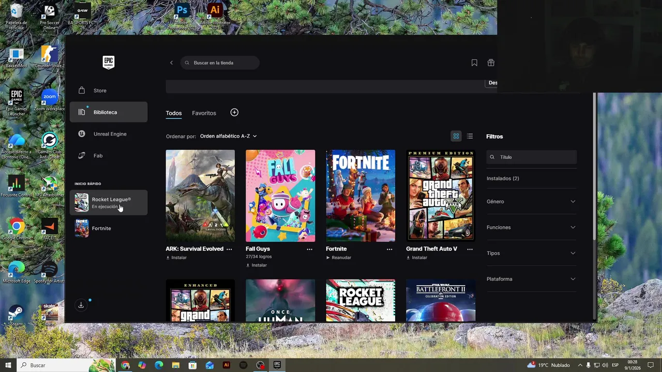
Task: Click Reanudar under Fortnite
Action: 339,258
